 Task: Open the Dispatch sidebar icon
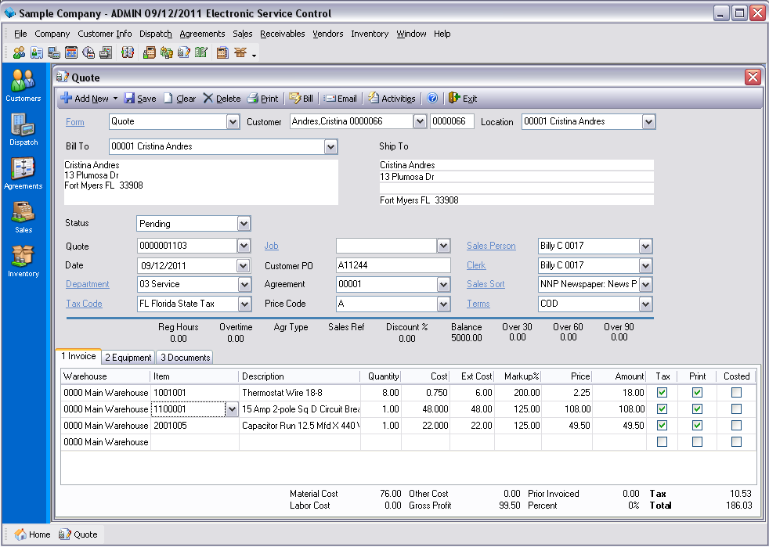coord(23,127)
